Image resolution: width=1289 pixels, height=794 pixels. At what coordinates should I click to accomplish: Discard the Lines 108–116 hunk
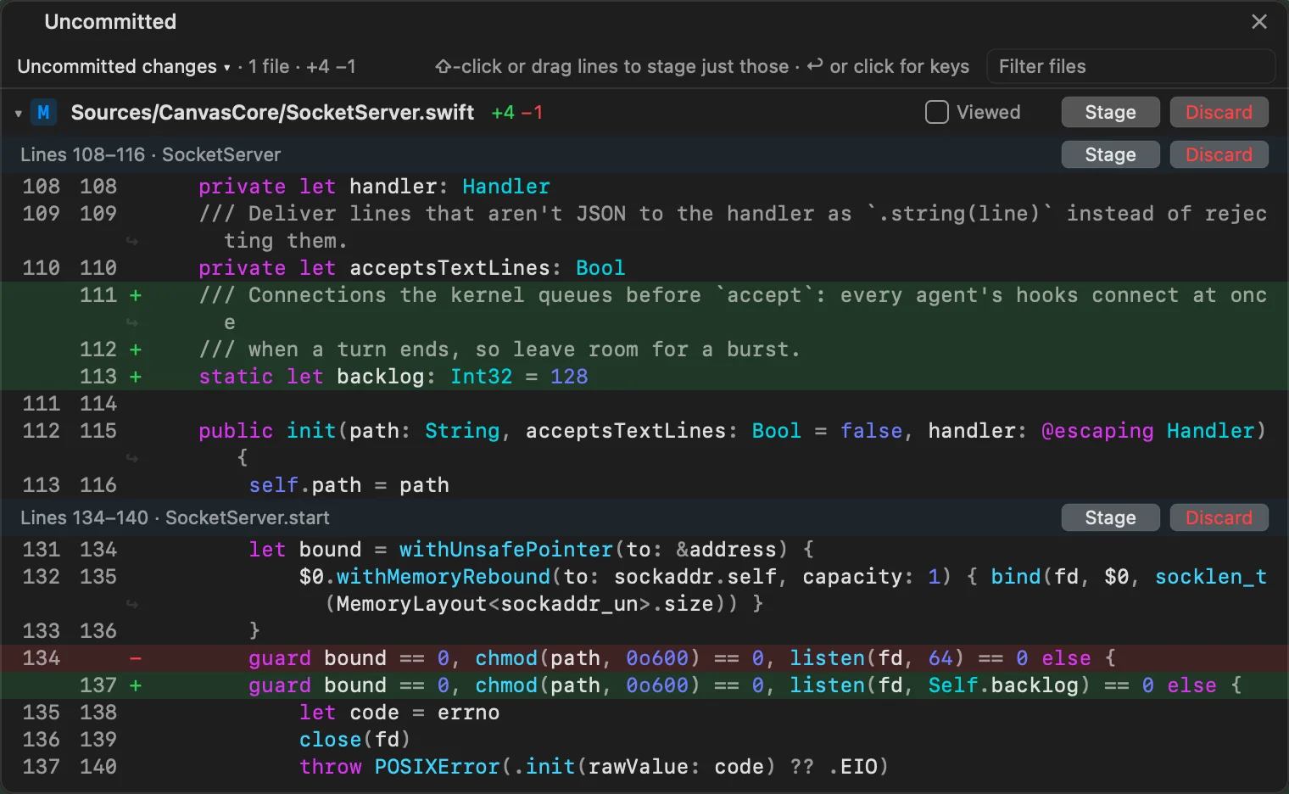(1219, 154)
